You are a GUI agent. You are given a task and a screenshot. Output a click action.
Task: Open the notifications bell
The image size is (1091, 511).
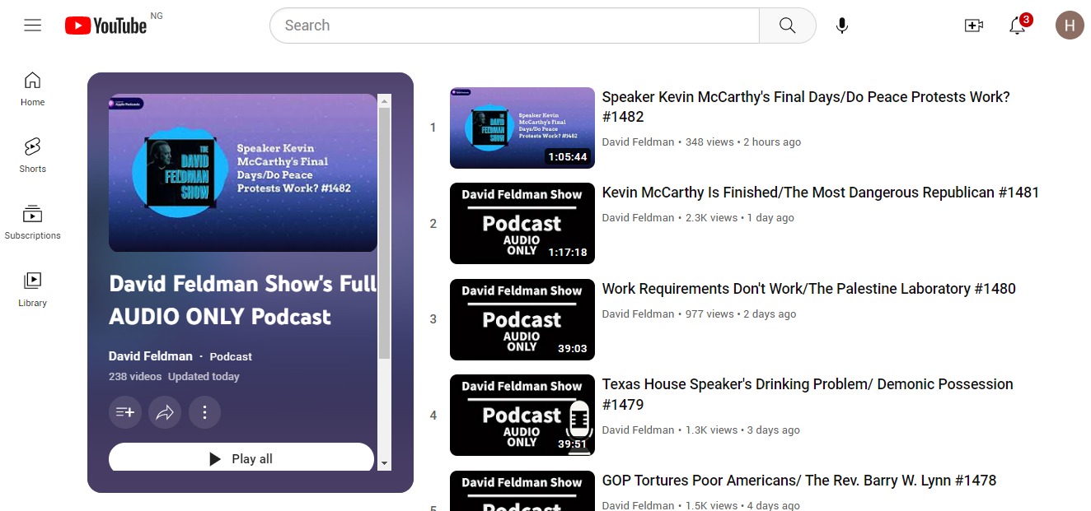[1018, 26]
